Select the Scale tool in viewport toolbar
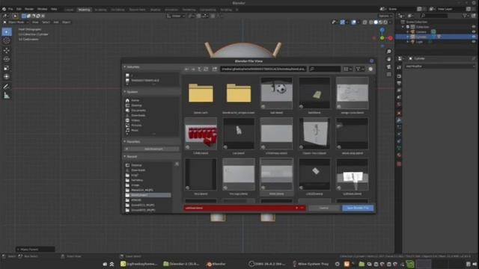Image resolution: width=479 pixels, height=269 pixels. pyautogui.click(x=7, y=68)
